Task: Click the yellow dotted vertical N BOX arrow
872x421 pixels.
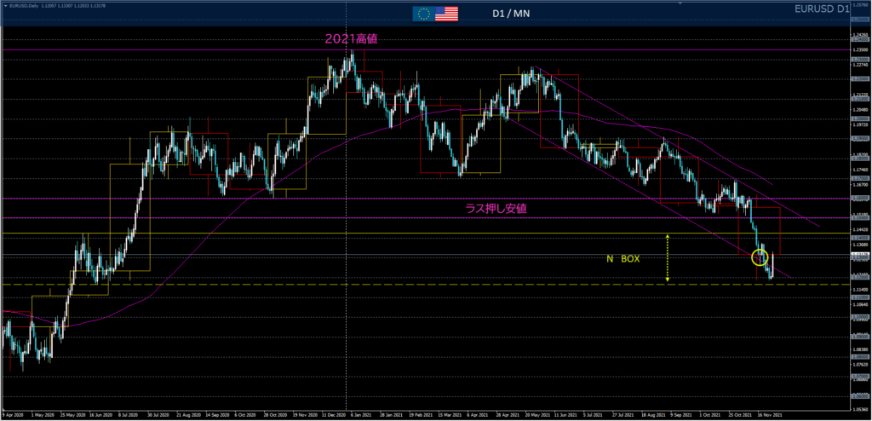Action: tap(668, 257)
